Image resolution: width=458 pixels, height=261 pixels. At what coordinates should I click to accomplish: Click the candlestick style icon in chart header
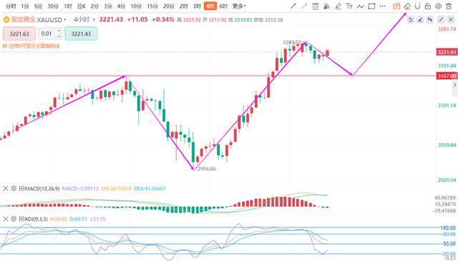point(430,19)
